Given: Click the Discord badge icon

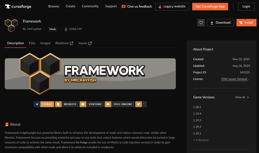Looking at the screenshot, I should [108, 104].
